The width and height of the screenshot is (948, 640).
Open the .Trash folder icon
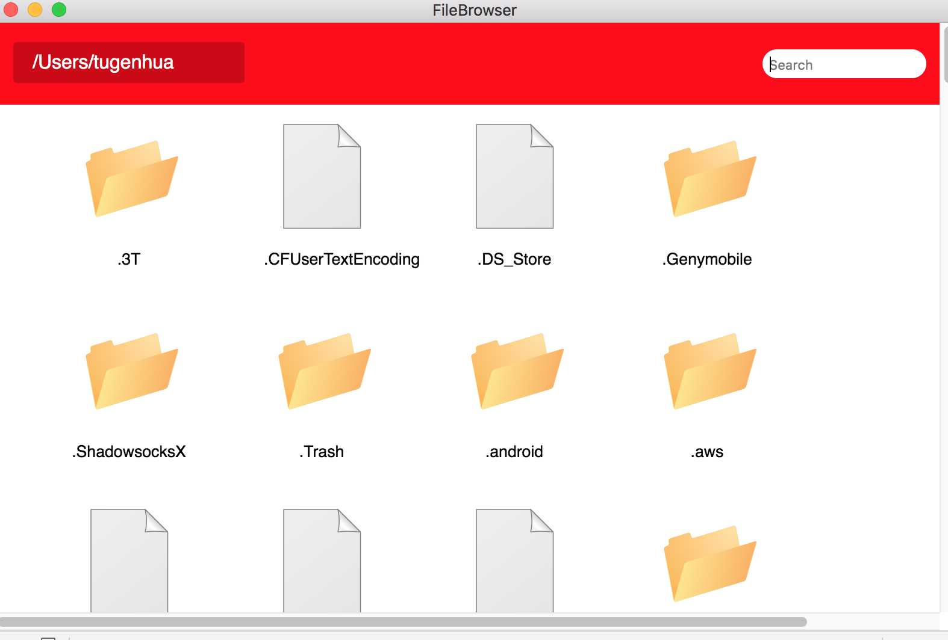[x=325, y=371]
